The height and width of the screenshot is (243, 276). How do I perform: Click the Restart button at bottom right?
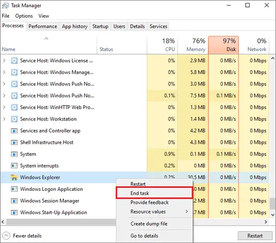(255, 235)
